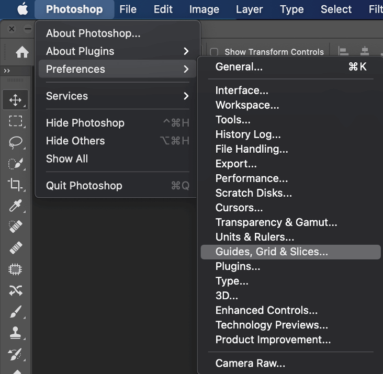Open Scratch Disks... preferences
This screenshot has width=383, height=374.
click(291, 193)
